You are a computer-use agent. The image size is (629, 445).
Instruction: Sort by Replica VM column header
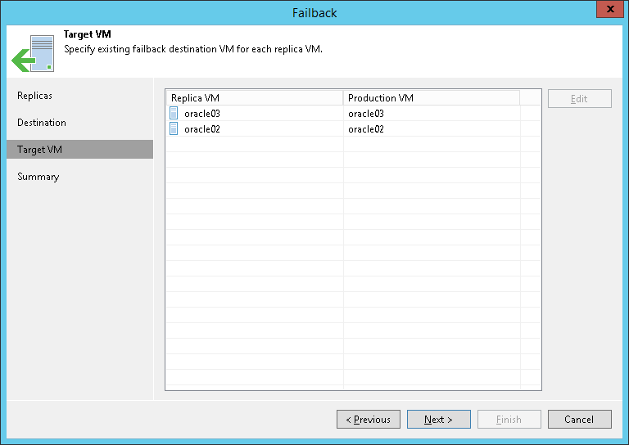click(254, 98)
